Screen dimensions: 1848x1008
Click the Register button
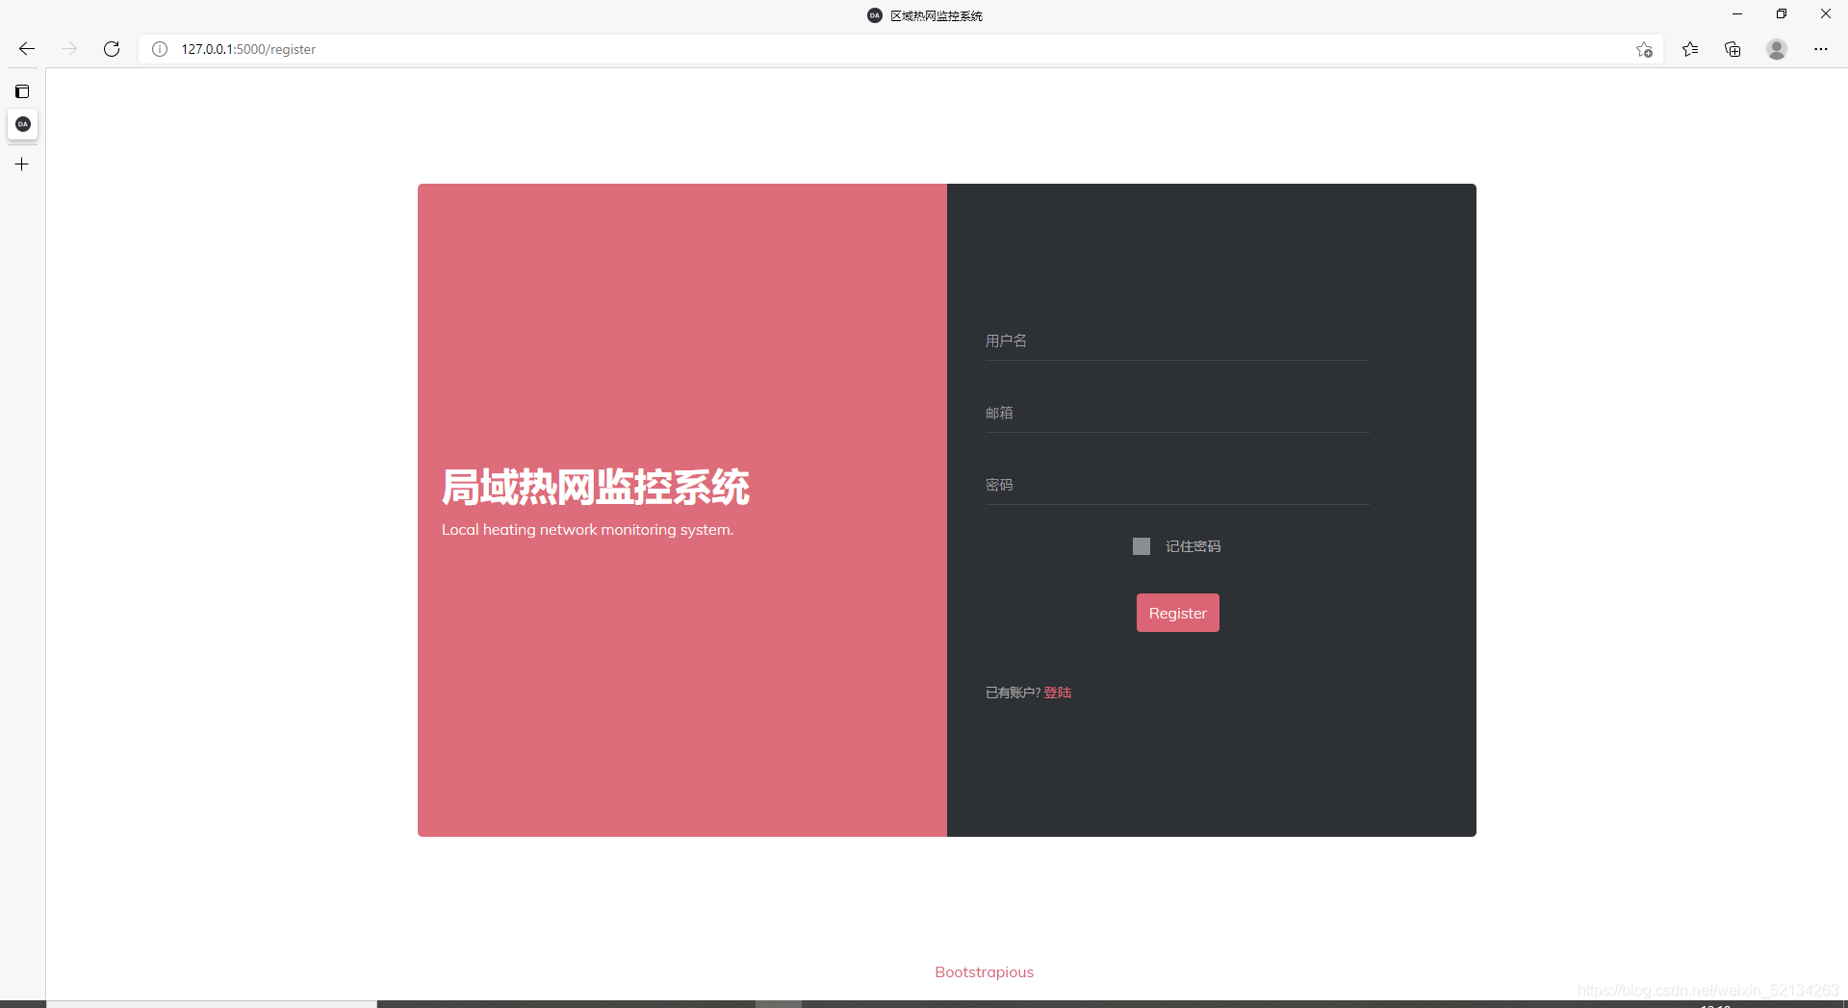[x=1177, y=613]
